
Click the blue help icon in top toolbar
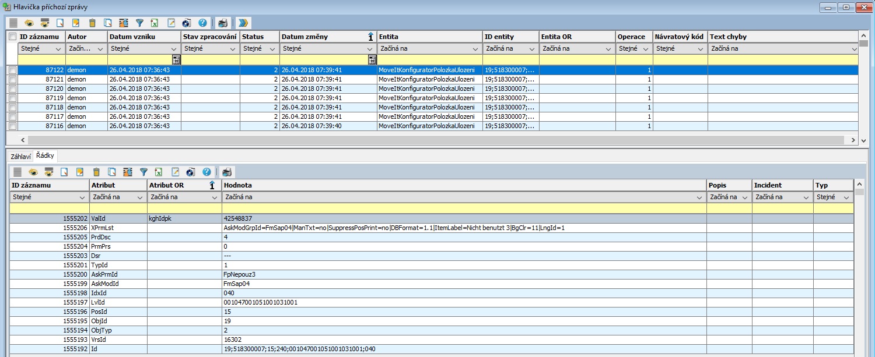coord(202,23)
